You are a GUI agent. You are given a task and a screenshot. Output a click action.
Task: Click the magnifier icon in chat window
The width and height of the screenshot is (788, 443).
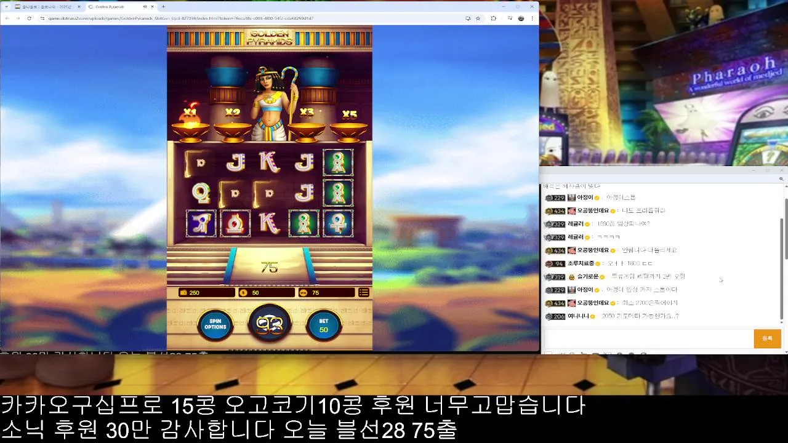[781, 179]
